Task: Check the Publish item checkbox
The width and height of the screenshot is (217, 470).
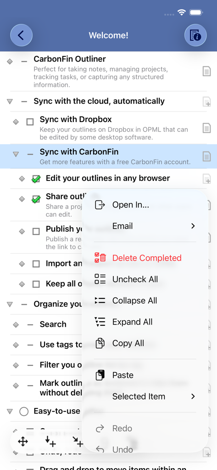Action: click(36, 231)
